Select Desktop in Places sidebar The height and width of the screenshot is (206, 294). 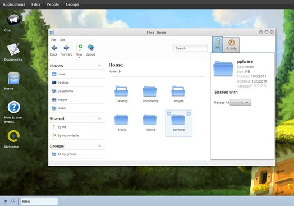(77, 83)
